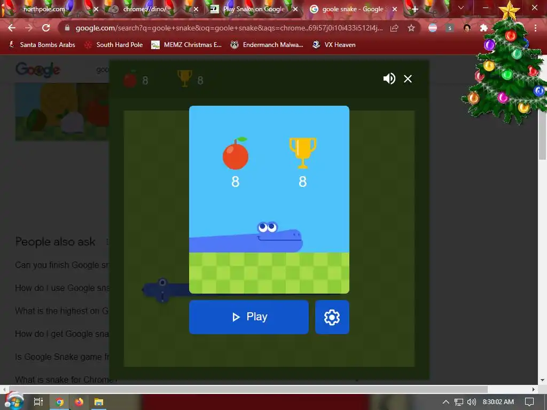This screenshot has width=547, height=410.
Task: Expand 'What is the highest on G' question
Action: coord(62,311)
